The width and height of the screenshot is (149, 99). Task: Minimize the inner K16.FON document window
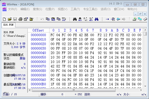pyautogui.click(x=136, y=14)
